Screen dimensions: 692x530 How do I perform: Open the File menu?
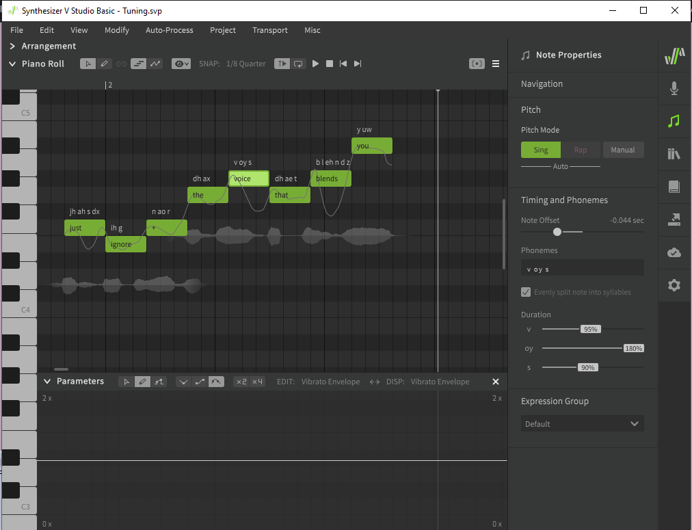click(17, 30)
